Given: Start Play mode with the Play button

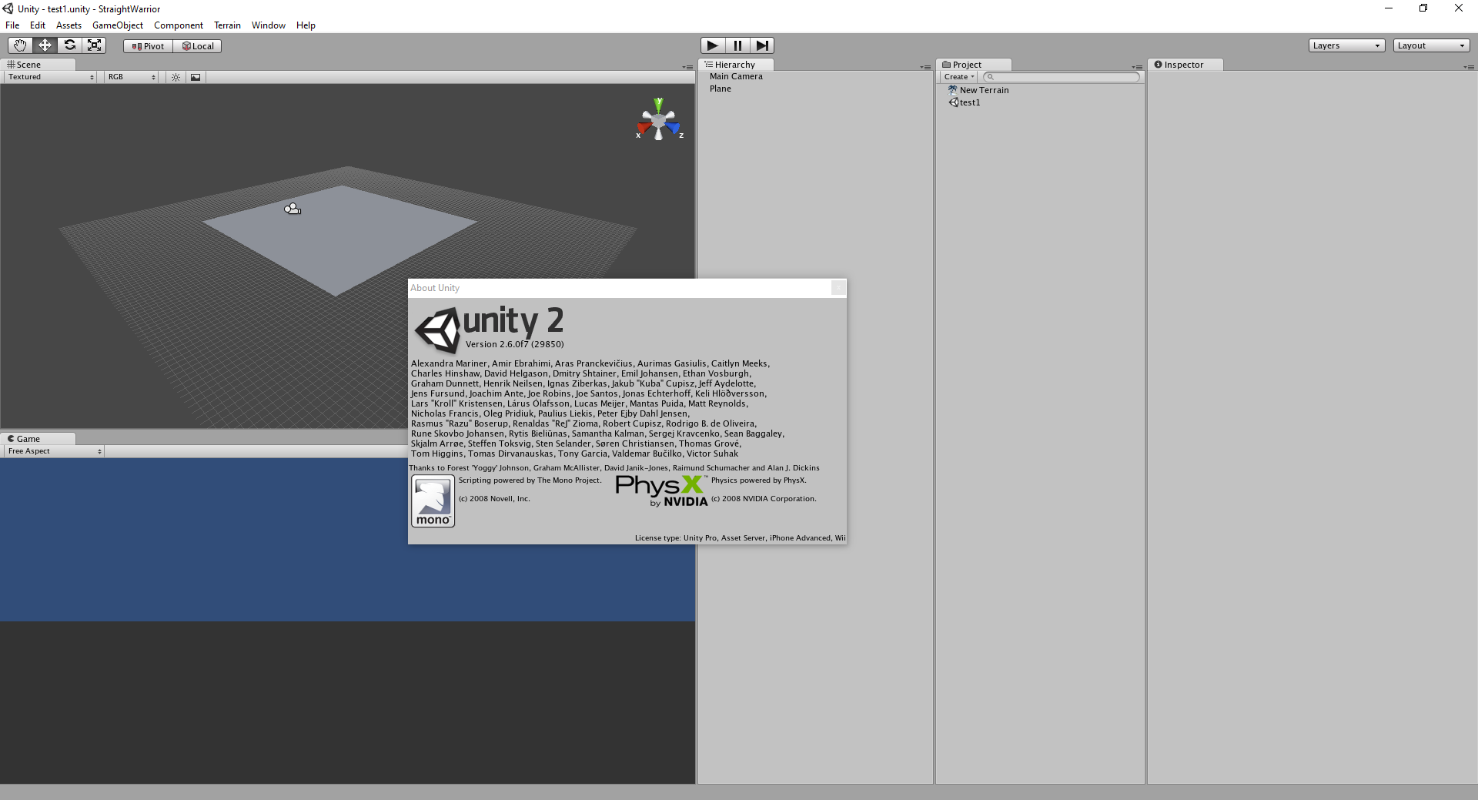Looking at the screenshot, I should tap(713, 45).
